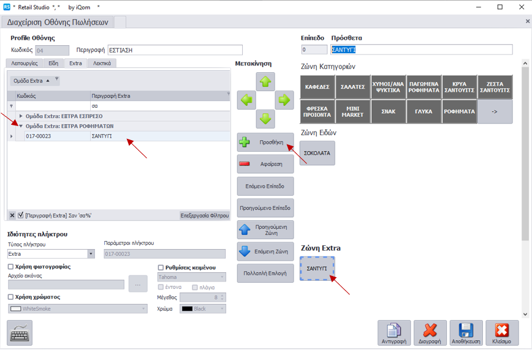Switch to the Λειτουργίες tab

click(25, 63)
